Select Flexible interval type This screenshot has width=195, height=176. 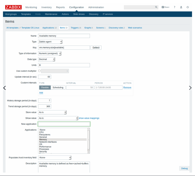pyautogui.click(x=45, y=87)
